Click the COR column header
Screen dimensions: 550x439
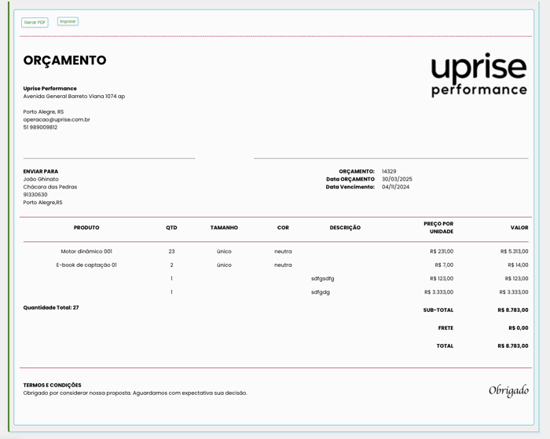[x=283, y=228]
